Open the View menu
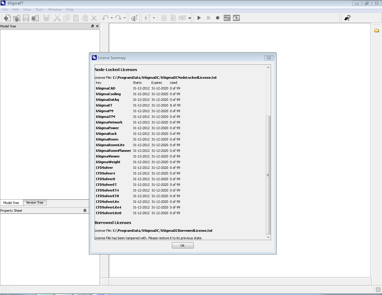Screen dimensions: 382x295 [x=27, y=10]
